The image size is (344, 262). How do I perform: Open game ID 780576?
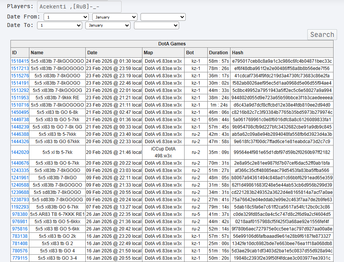pos(20,251)
